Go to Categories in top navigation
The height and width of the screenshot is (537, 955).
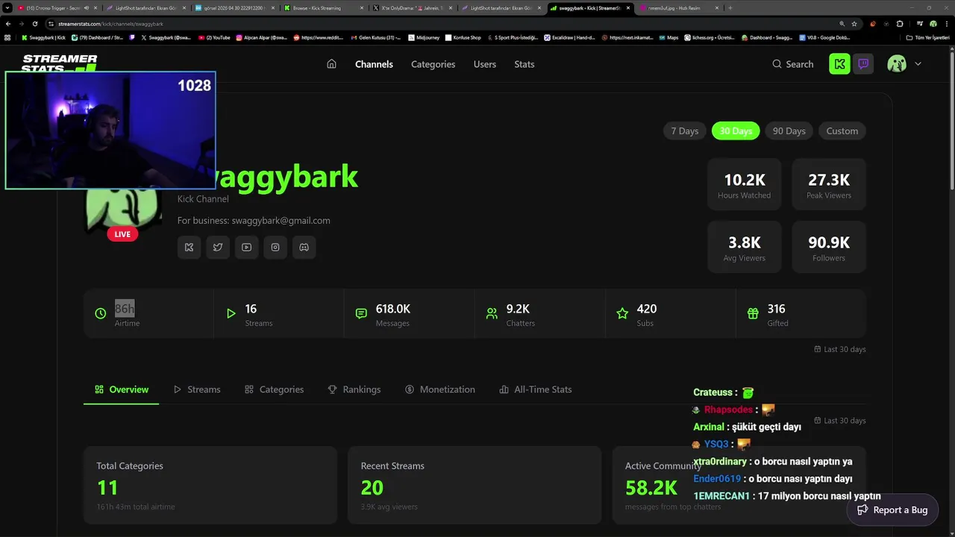[x=433, y=64]
